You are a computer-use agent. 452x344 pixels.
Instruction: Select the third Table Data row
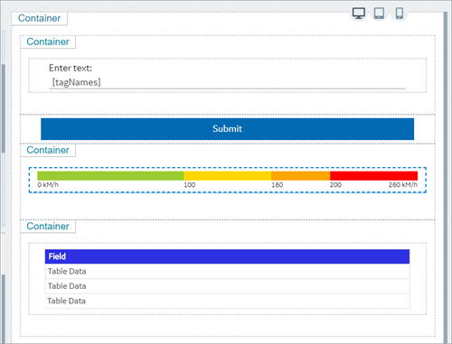point(227,301)
